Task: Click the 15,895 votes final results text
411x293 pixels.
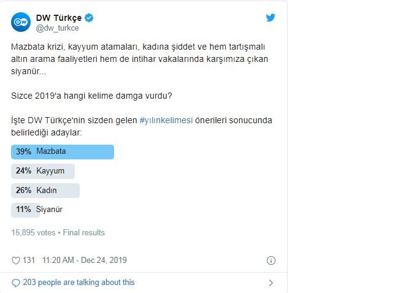Action: (x=58, y=233)
